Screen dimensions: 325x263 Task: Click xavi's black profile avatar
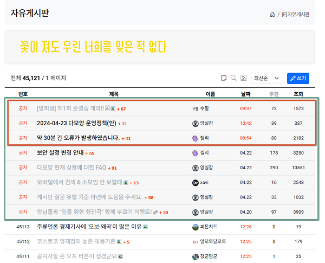[195, 183]
